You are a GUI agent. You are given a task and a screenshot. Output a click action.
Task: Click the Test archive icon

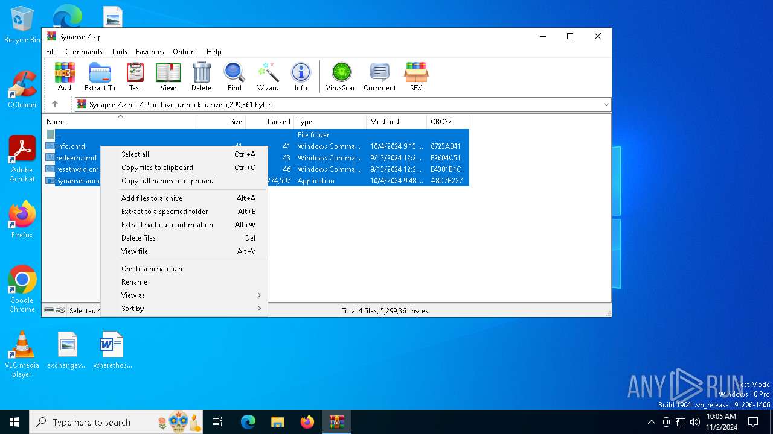(x=135, y=77)
